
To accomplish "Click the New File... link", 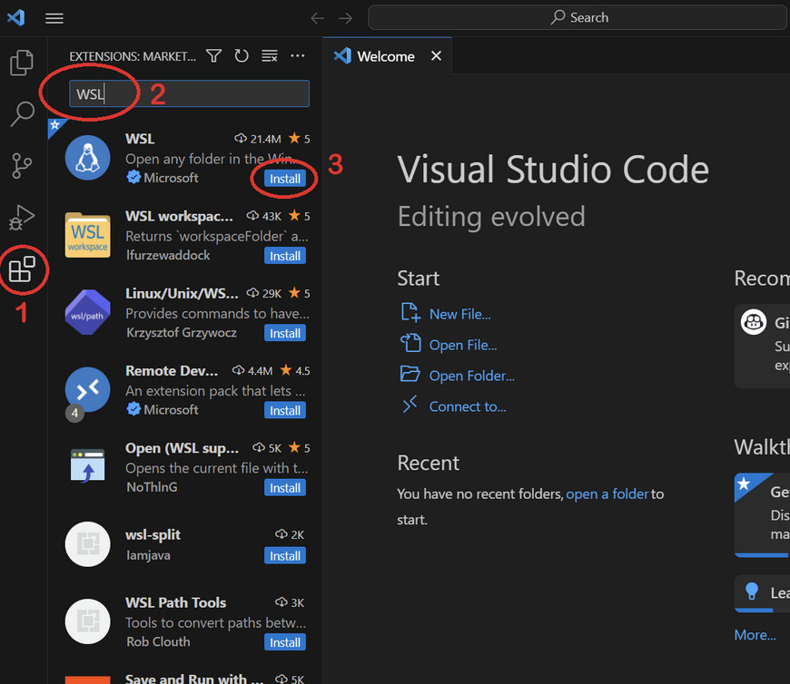I will [460, 315].
